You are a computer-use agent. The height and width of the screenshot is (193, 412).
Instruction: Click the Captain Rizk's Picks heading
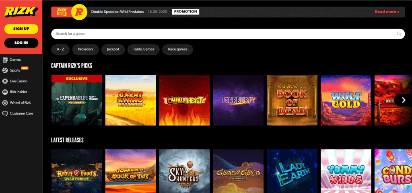(x=72, y=66)
